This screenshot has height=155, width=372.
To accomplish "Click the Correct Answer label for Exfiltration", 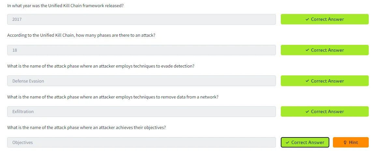I will pyautogui.click(x=327, y=112).
